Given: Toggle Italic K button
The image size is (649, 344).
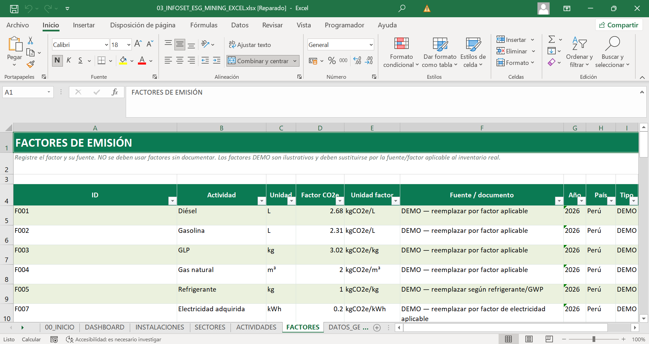Looking at the screenshot, I should click(x=69, y=60).
